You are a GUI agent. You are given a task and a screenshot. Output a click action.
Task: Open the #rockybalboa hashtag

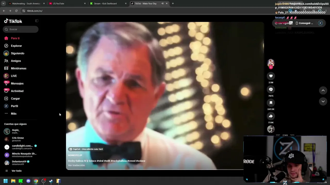[119, 161]
